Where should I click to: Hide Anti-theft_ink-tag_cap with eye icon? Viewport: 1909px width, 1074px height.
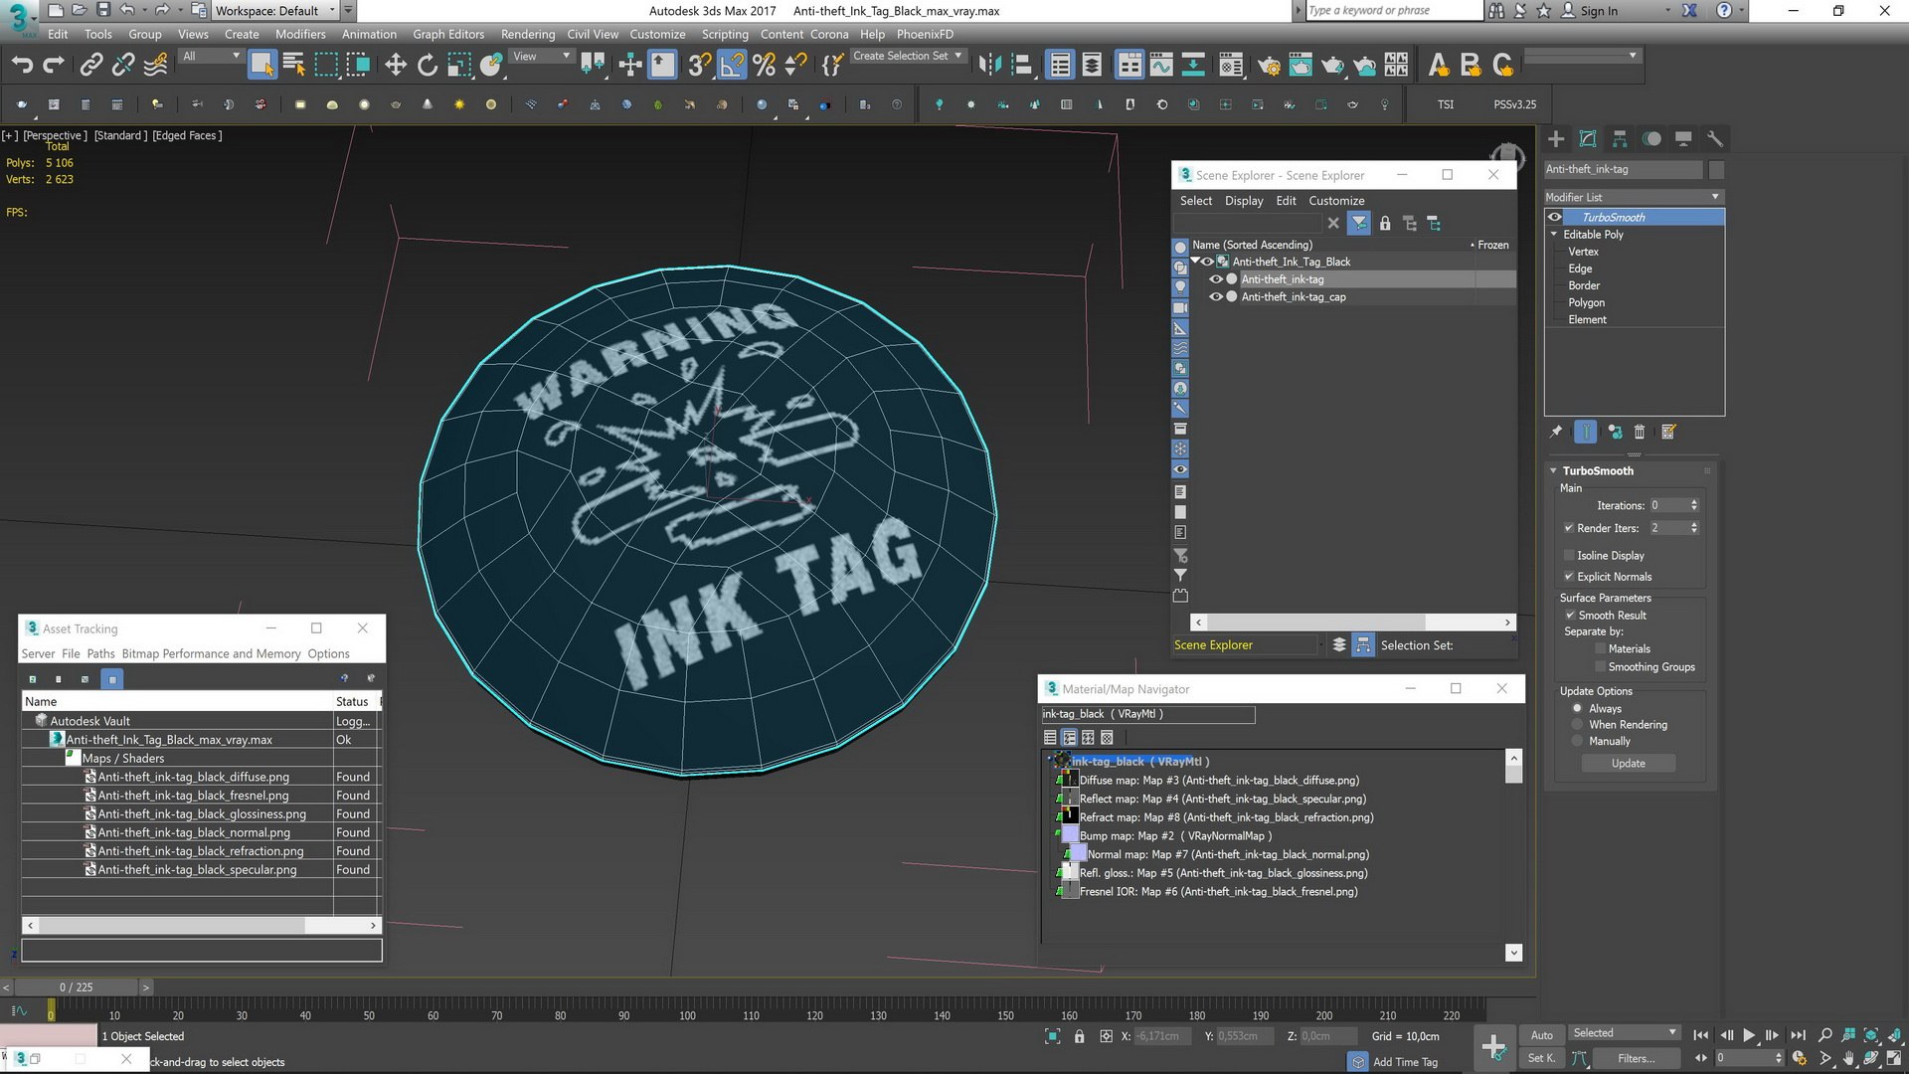coord(1215,296)
